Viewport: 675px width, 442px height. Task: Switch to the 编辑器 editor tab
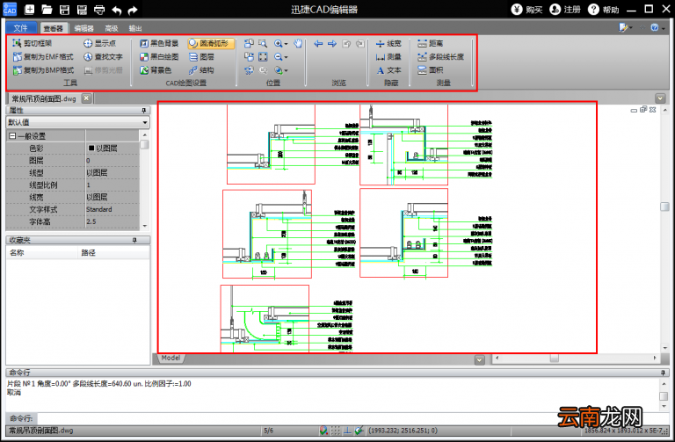coord(84,28)
